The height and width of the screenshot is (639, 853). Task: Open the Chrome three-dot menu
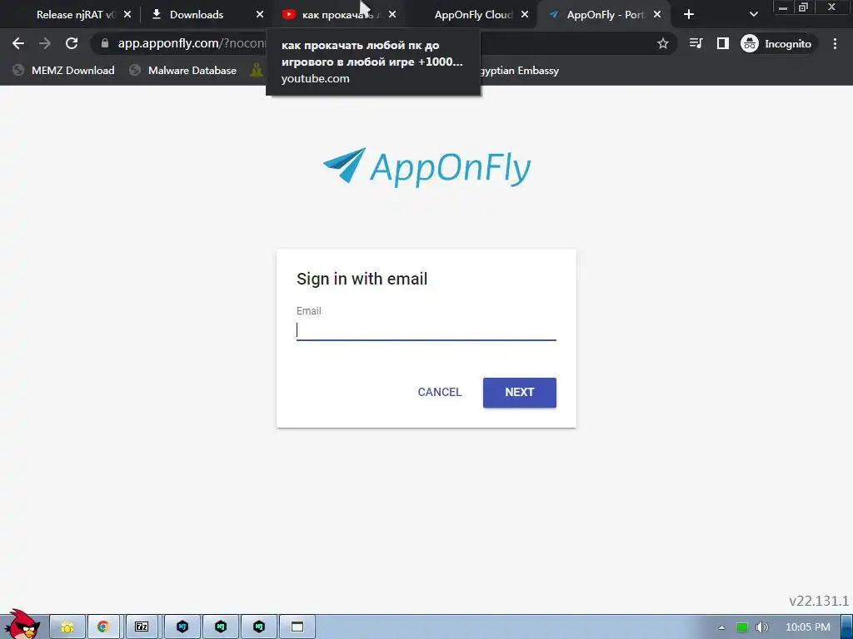pyautogui.click(x=835, y=43)
